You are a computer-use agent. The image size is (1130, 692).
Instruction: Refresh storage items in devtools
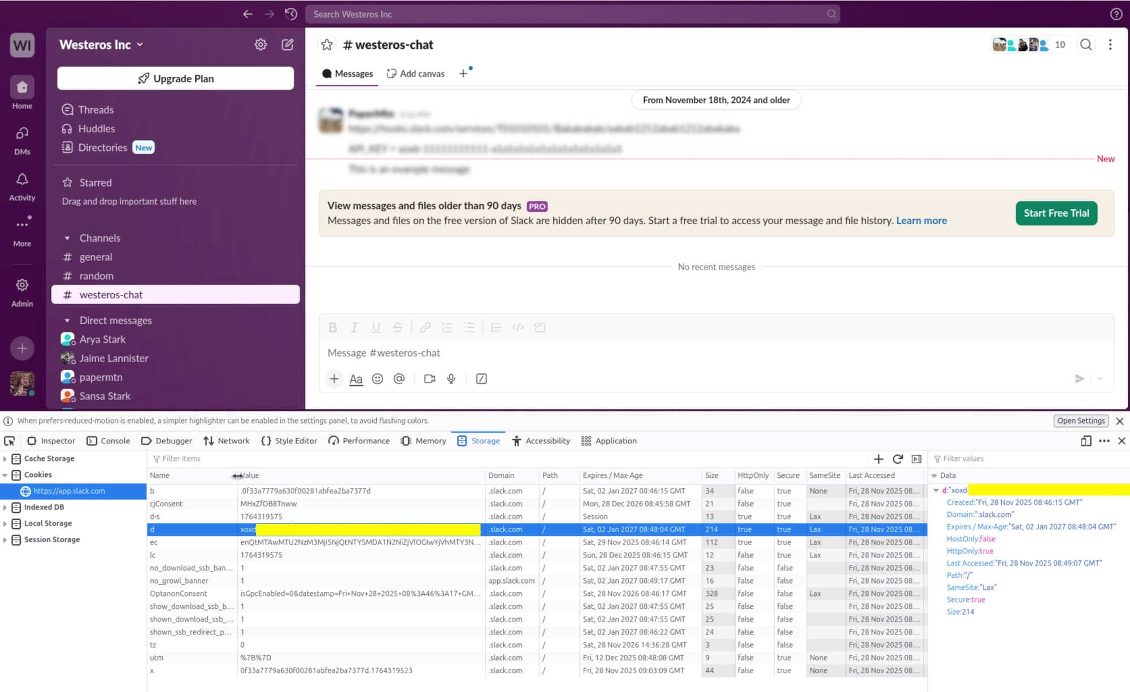898,459
